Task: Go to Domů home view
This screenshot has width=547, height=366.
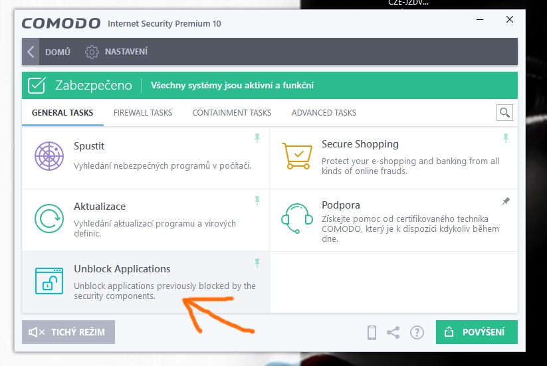Action: click(x=58, y=52)
